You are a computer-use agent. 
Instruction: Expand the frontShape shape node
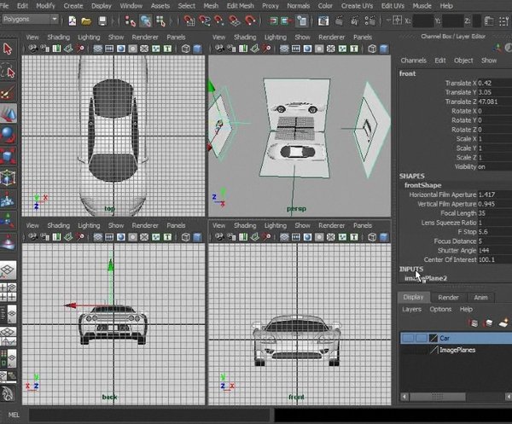click(x=423, y=185)
